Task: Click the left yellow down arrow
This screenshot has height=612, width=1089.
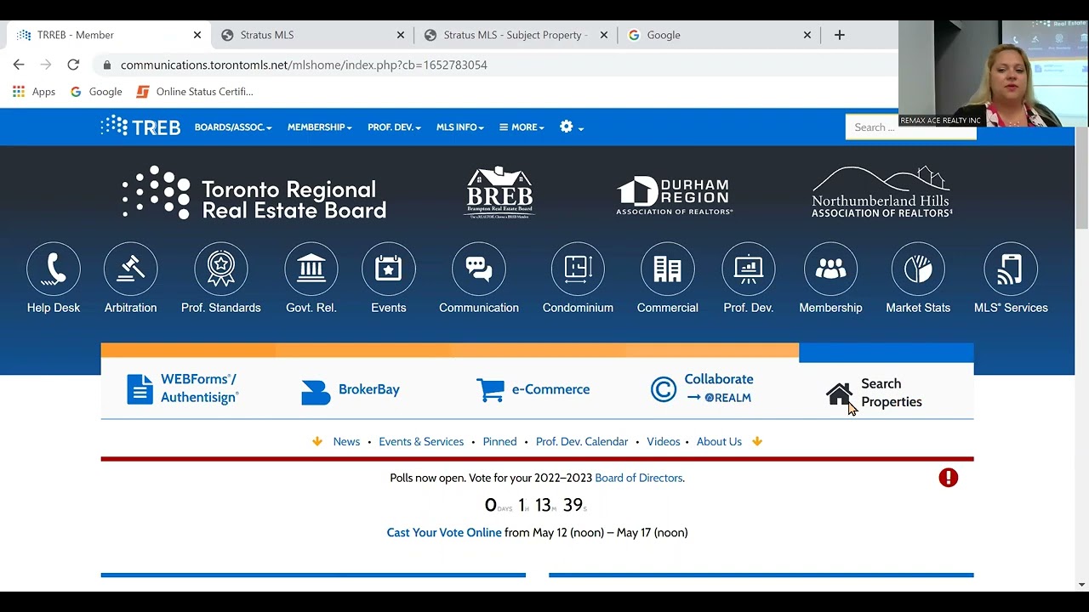Action: pyautogui.click(x=317, y=441)
